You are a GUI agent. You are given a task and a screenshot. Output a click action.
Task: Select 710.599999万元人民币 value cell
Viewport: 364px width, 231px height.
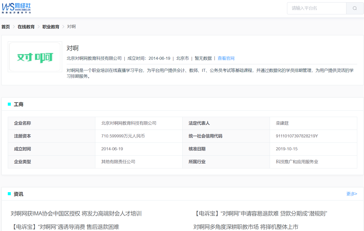tap(139, 136)
